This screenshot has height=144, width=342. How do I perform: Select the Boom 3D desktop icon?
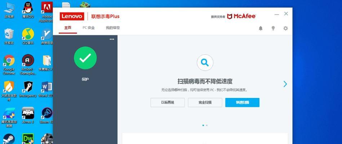tap(47, 116)
